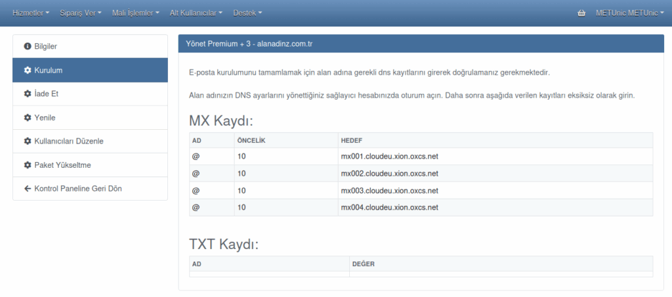Select Bilgiler in the sidebar
672x297 pixels.
(46, 47)
